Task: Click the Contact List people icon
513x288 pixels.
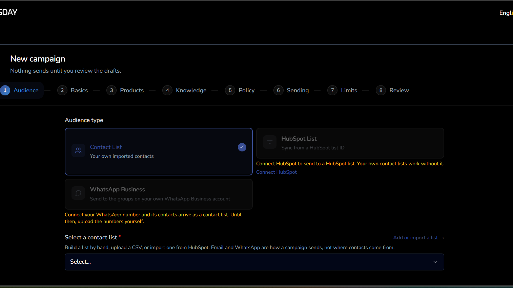Action: (78, 150)
